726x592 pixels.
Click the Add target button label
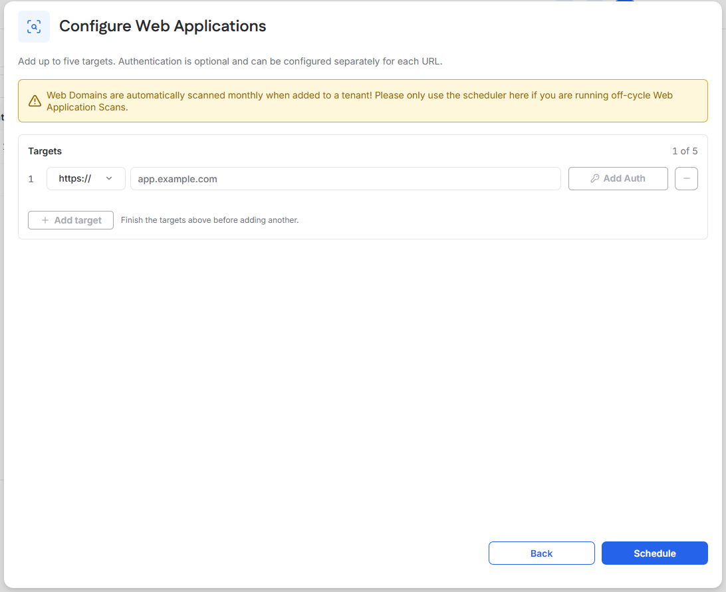(x=78, y=220)
